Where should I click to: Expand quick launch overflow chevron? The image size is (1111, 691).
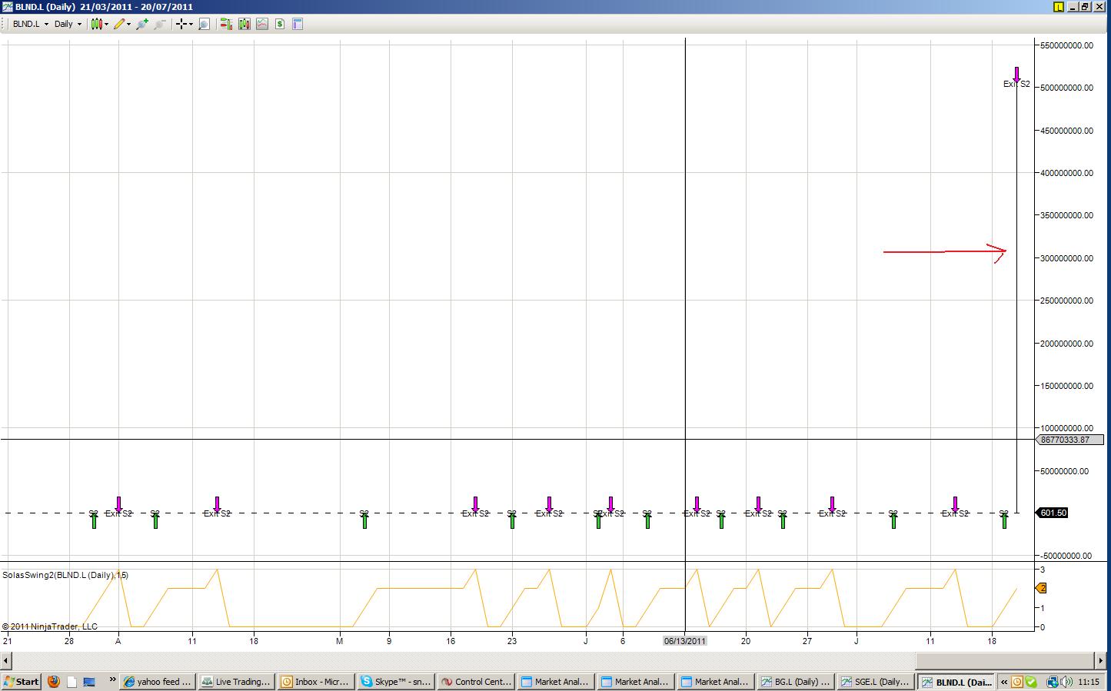point(112,679)
